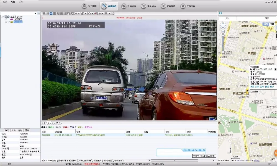Open 其他应用 other applications module
The image size is (277, 166).
188,6
